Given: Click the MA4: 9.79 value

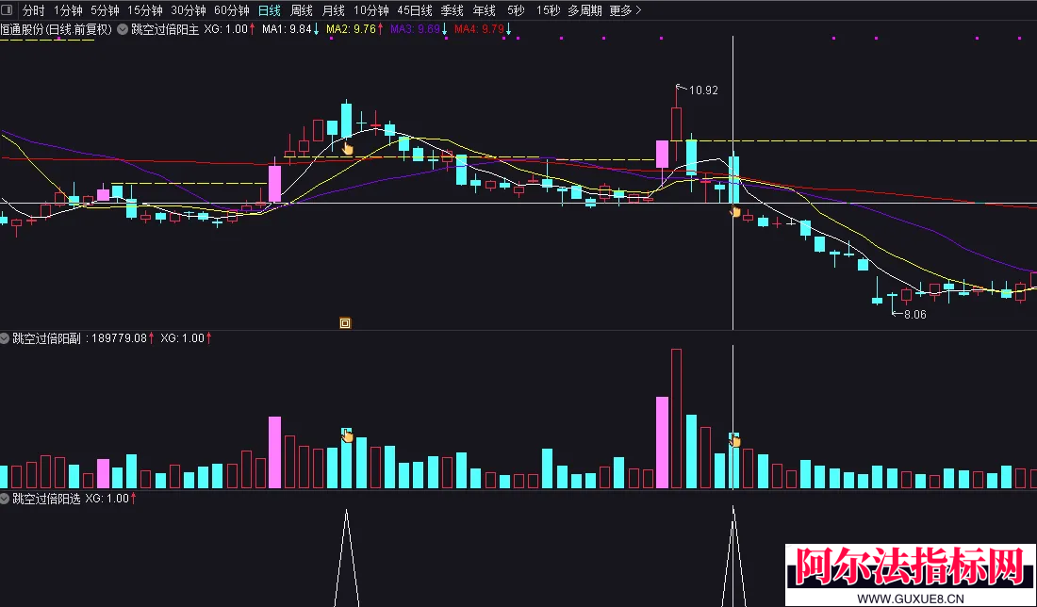Looking at the screenshot, I should point(480,29).
